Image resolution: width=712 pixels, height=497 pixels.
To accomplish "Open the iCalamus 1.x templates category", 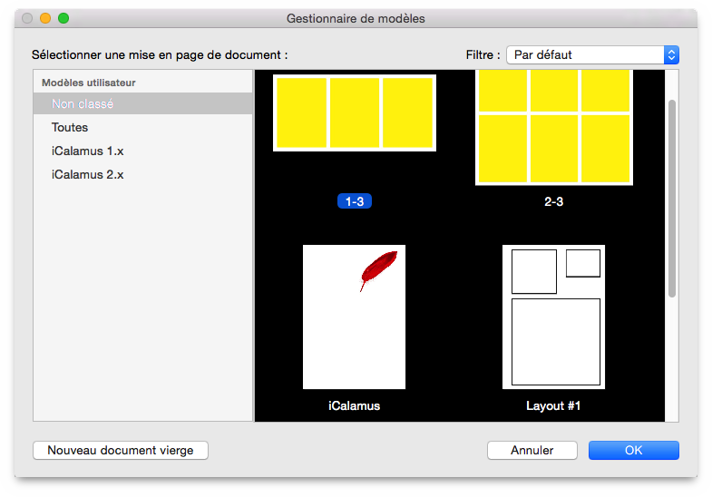I will click(x=142, y=151).
